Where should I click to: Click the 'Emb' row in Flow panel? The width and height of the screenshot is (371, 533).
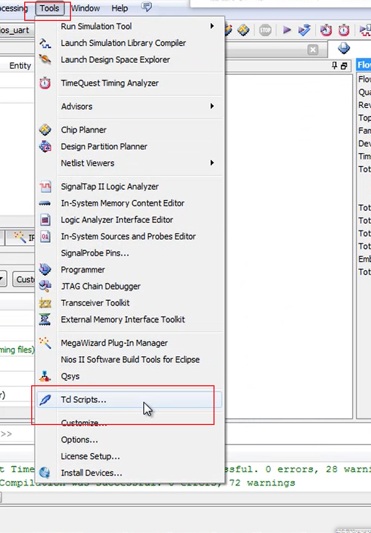tap(364, 259)
